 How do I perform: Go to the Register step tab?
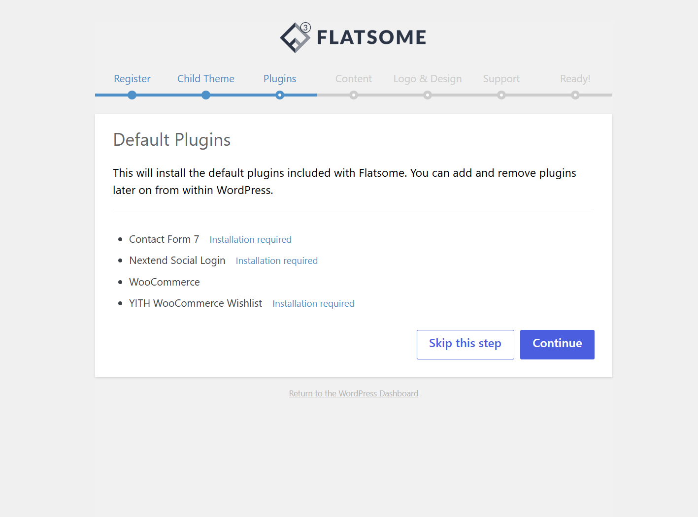click(132, 79)
